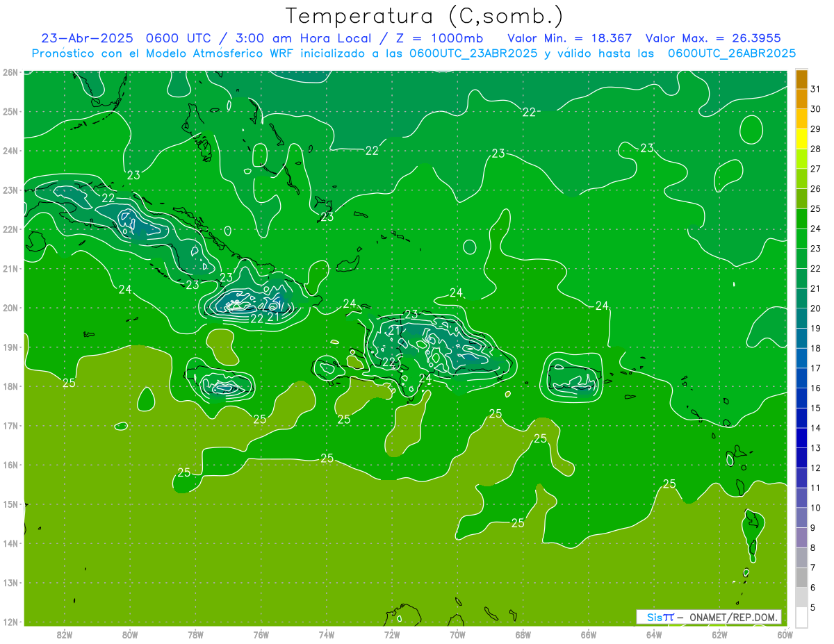The image size is (834, 644).
Task: Click the '13N' latitude axis label
Action: 10,582
